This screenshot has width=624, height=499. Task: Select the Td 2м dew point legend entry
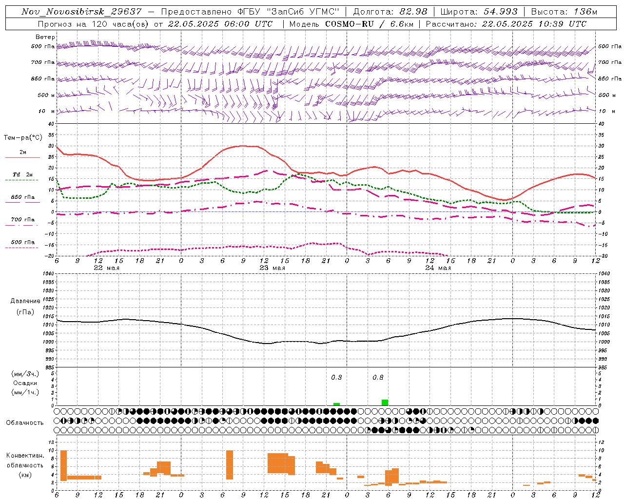coord(23,174)
